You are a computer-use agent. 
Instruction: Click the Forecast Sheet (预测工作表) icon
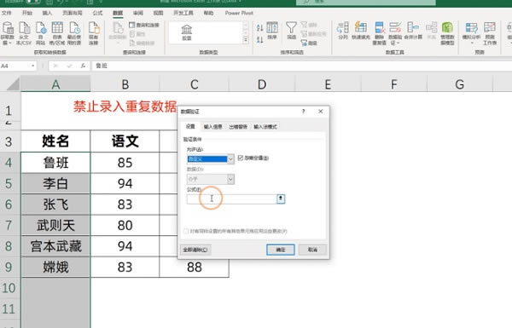[x=490, y=33]
